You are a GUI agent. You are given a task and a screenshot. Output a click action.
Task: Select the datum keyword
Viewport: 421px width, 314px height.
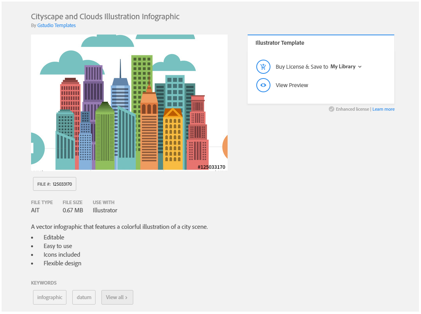(84, 297)
